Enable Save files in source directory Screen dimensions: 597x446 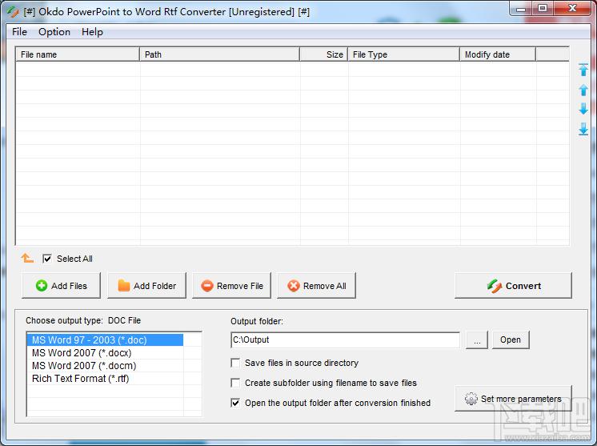click(235, 363)
